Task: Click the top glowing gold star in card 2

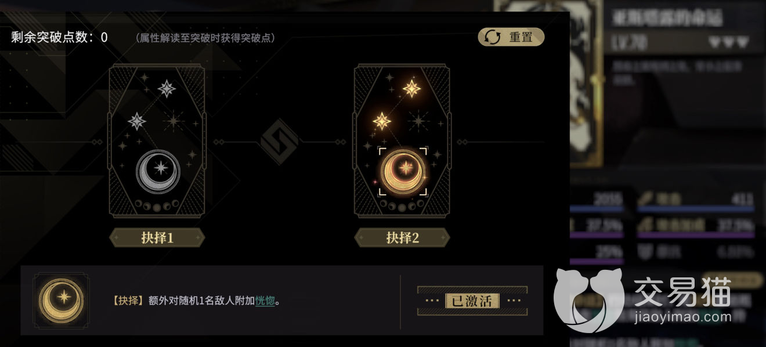Action: tap(412, 89)
